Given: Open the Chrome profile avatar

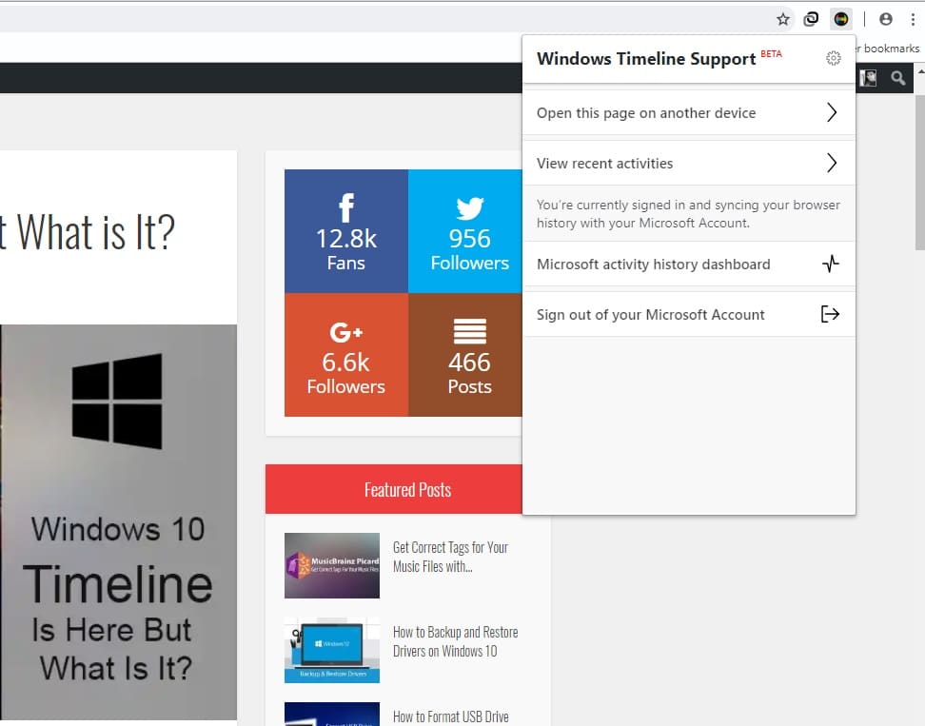Looking at the screenshot, I should (885, 19).
